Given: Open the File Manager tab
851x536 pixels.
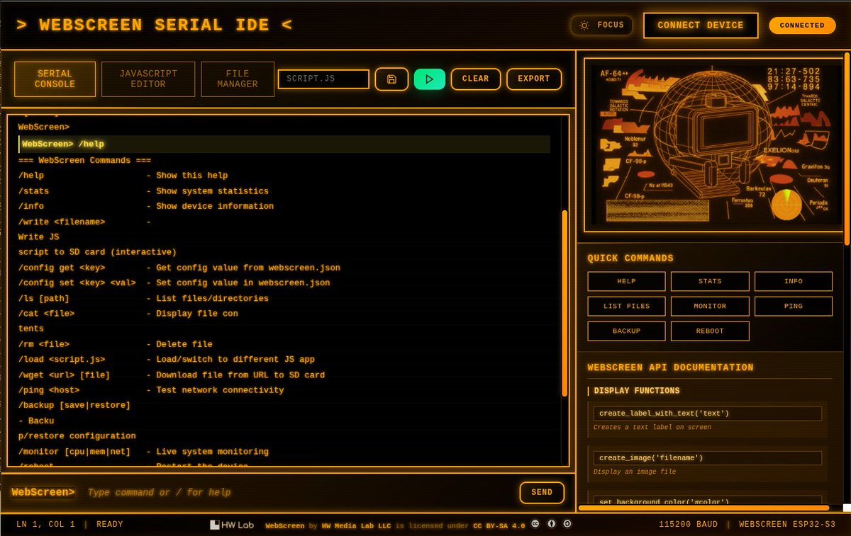Looking at the screenshot, I should pyautogui.click(x=238, y=79).
